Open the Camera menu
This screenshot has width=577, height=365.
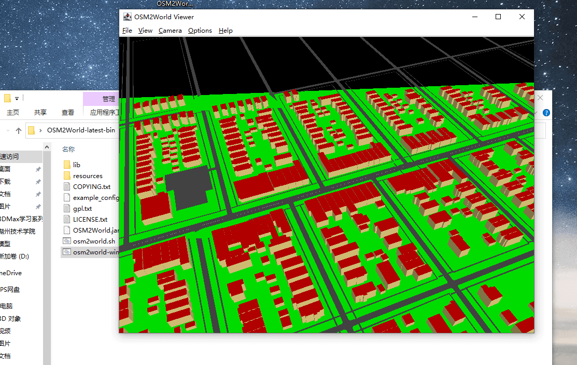tap(170, 31)
